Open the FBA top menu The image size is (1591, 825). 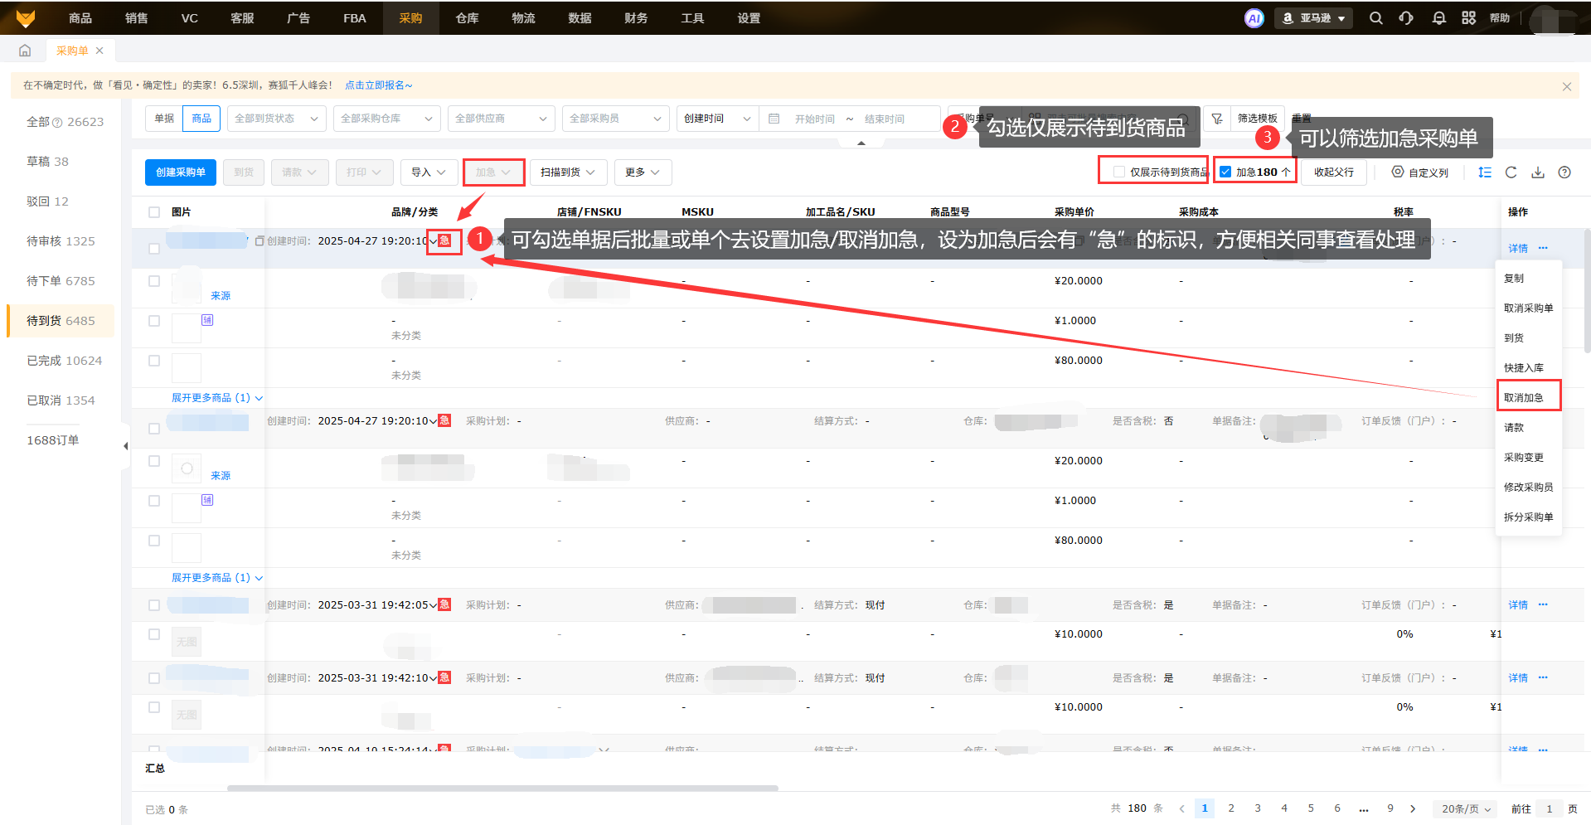tap(354, 18)
